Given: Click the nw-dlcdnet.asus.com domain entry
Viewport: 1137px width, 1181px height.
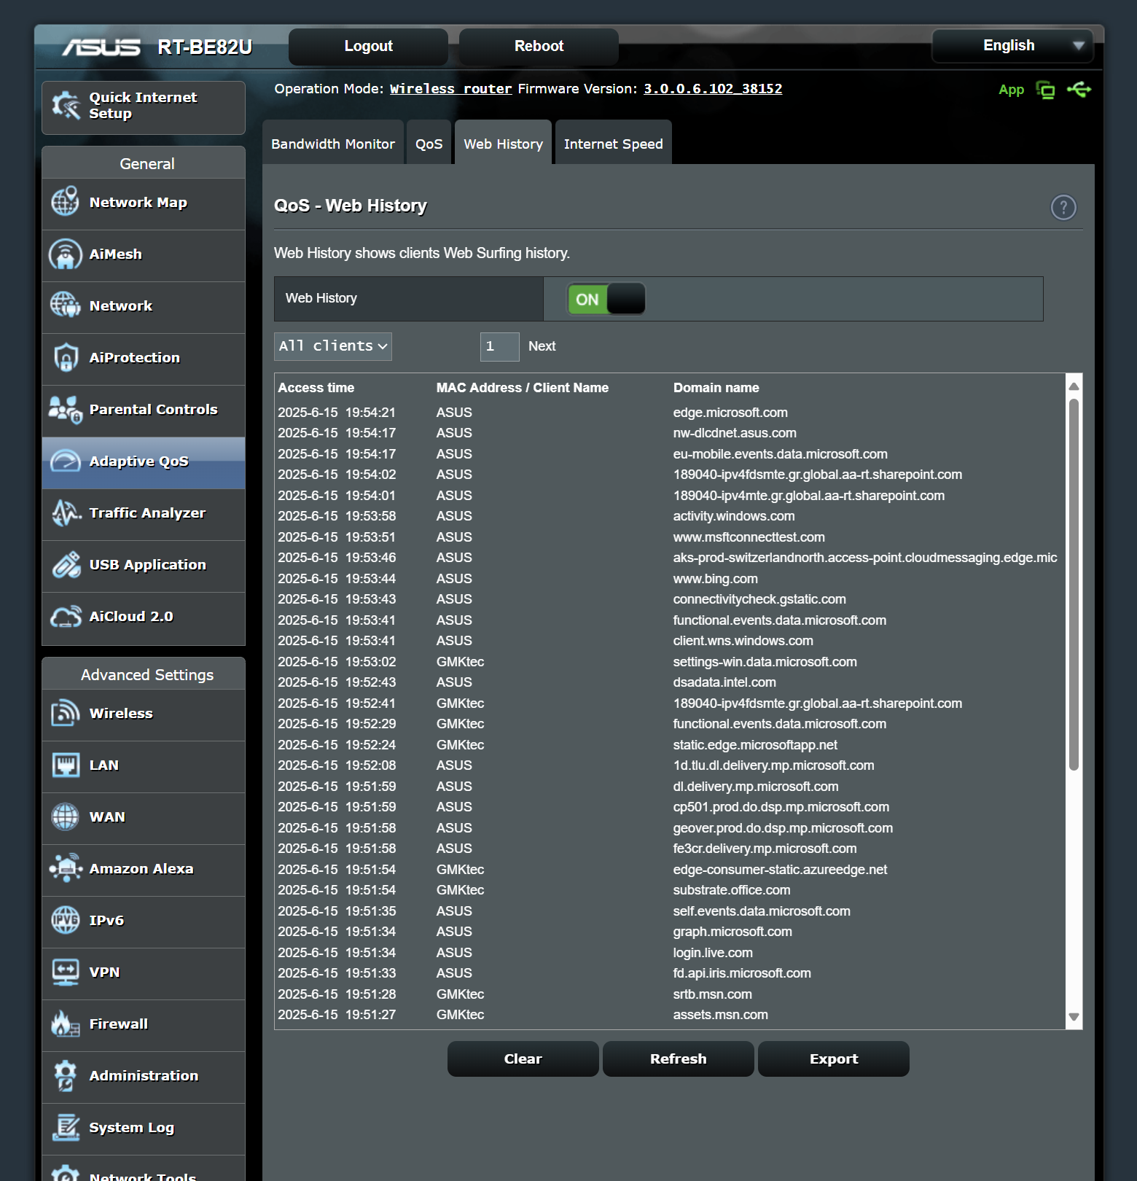Looking at the screenshot, I should point(735,433).
